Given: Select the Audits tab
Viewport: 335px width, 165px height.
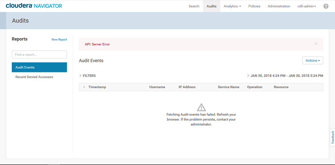Looking at the screenshot, I should 211,6.
